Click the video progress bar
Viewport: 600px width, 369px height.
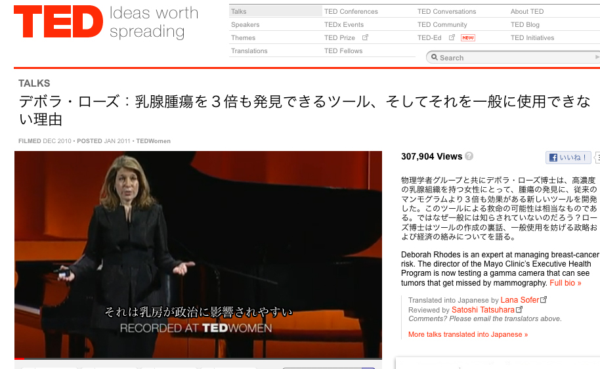point(197,358)
